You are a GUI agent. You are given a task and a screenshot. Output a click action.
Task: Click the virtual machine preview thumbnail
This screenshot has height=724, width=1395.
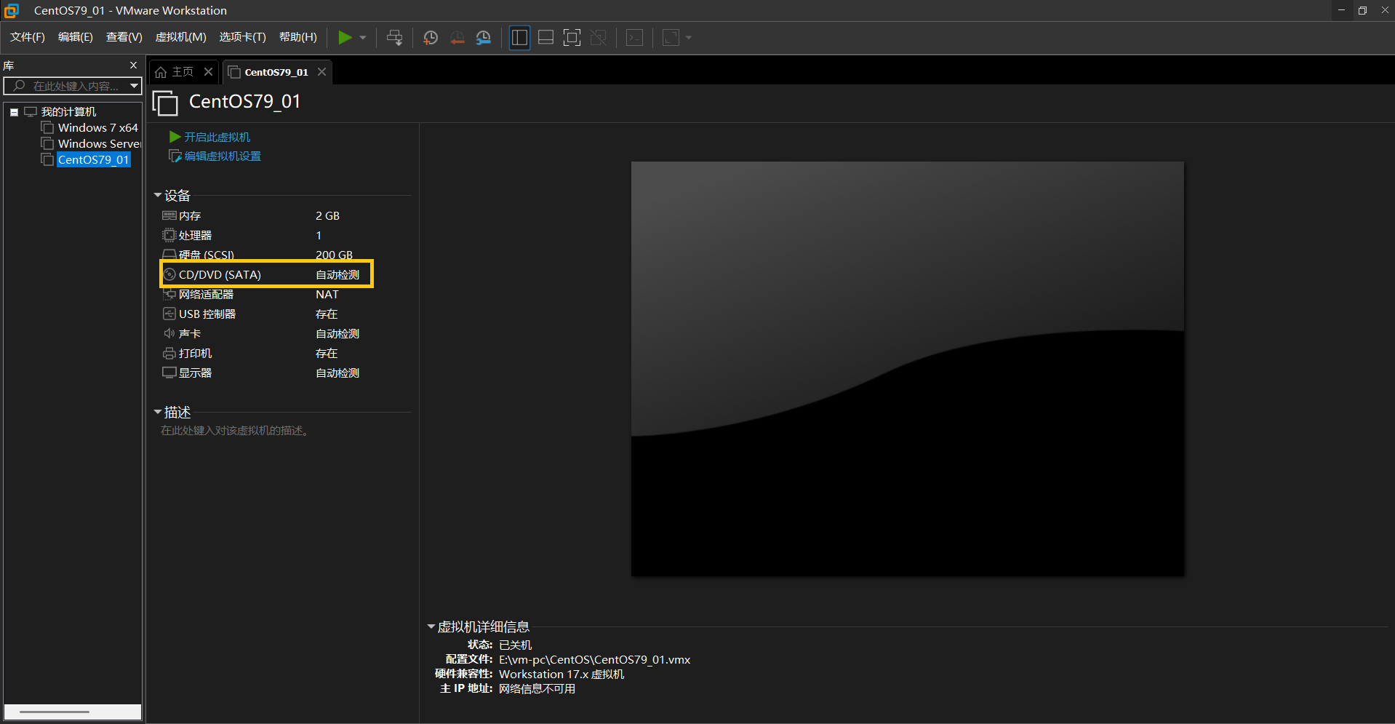click(908, 369)
